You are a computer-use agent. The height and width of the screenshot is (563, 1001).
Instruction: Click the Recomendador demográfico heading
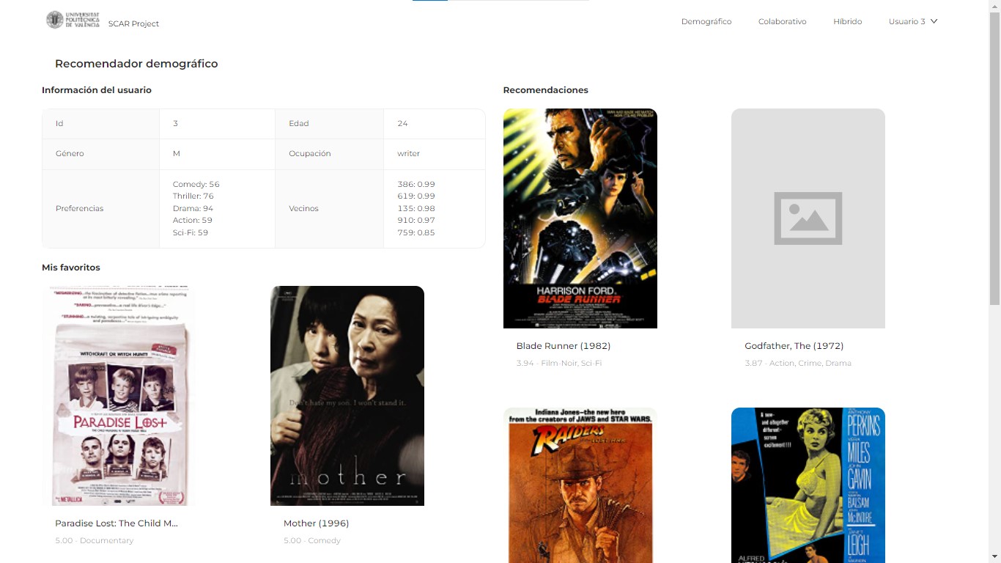tap(136, 64)
